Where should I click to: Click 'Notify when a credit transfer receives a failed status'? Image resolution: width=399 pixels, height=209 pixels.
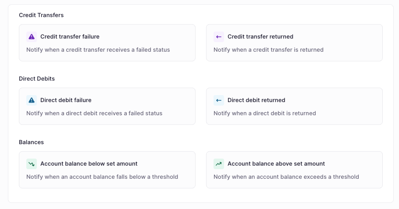point(98,50)
